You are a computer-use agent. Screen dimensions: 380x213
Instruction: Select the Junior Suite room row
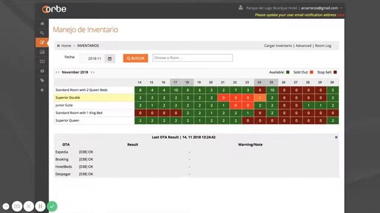tap(94, 105)
